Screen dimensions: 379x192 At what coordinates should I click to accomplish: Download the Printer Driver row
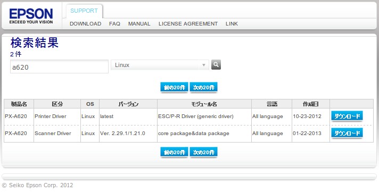[347, 116]
